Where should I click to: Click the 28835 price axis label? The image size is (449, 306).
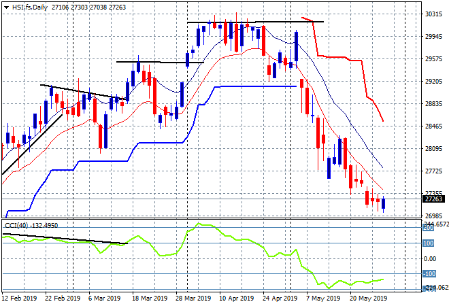coord(433,104)
